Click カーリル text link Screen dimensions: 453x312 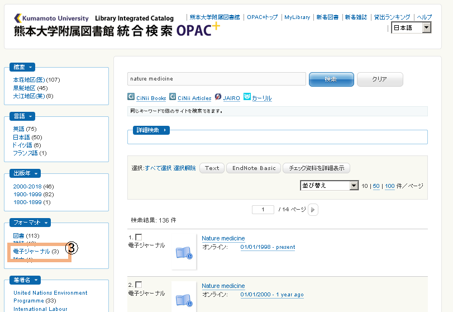(262, 98)
